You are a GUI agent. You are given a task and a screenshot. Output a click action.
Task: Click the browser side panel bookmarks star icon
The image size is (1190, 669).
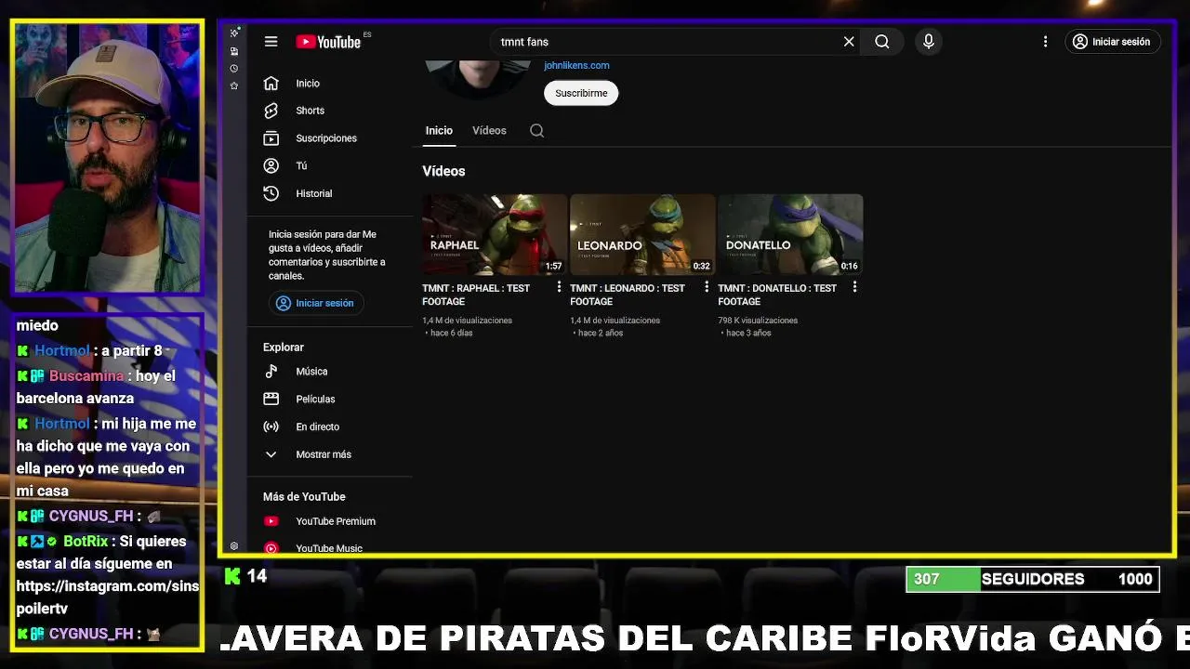(x=234, y=85)
